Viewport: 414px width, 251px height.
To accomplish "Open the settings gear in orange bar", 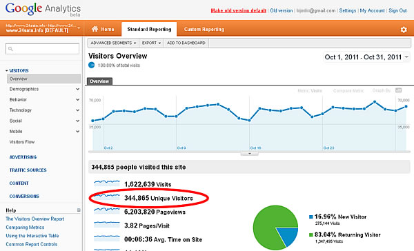I will [404, 30].
